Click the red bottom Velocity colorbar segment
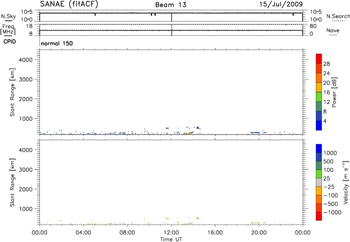 319,216
